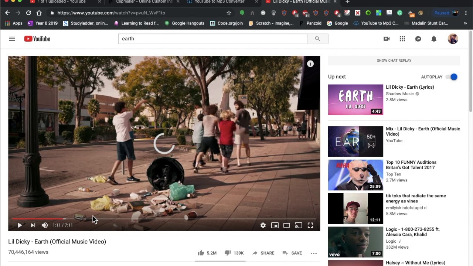Open Google bookmark
The height and width of the screenshot is (266, 473).
[x=337, y=23]
